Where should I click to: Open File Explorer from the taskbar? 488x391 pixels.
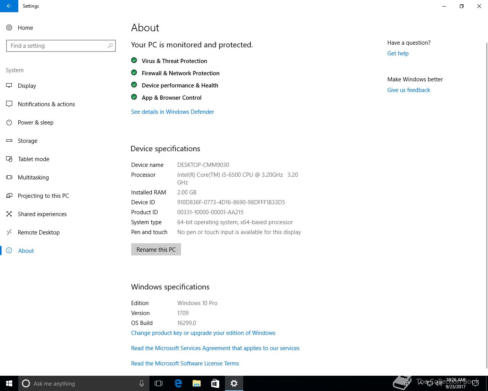[x=197, y=383]
